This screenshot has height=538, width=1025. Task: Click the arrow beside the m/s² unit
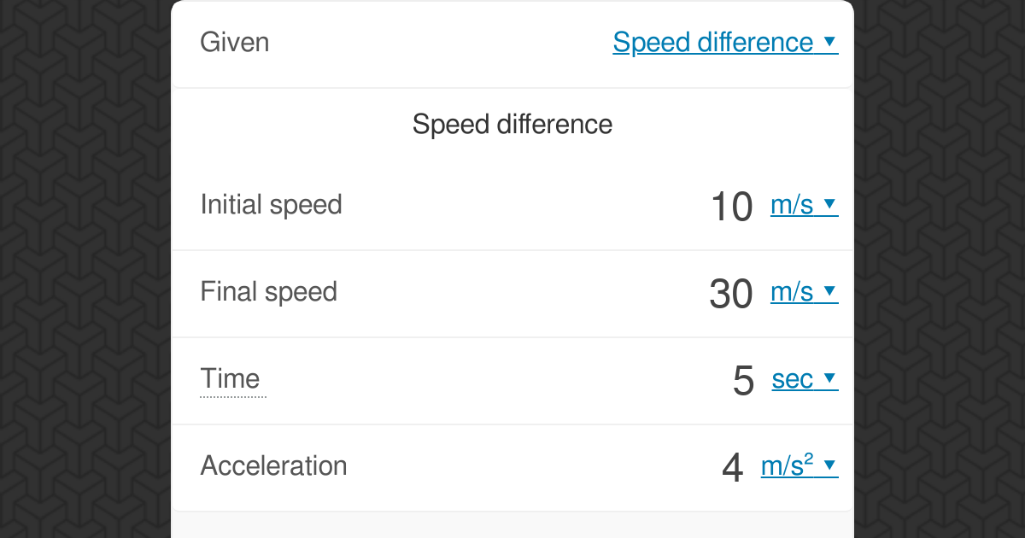point(829,466)
